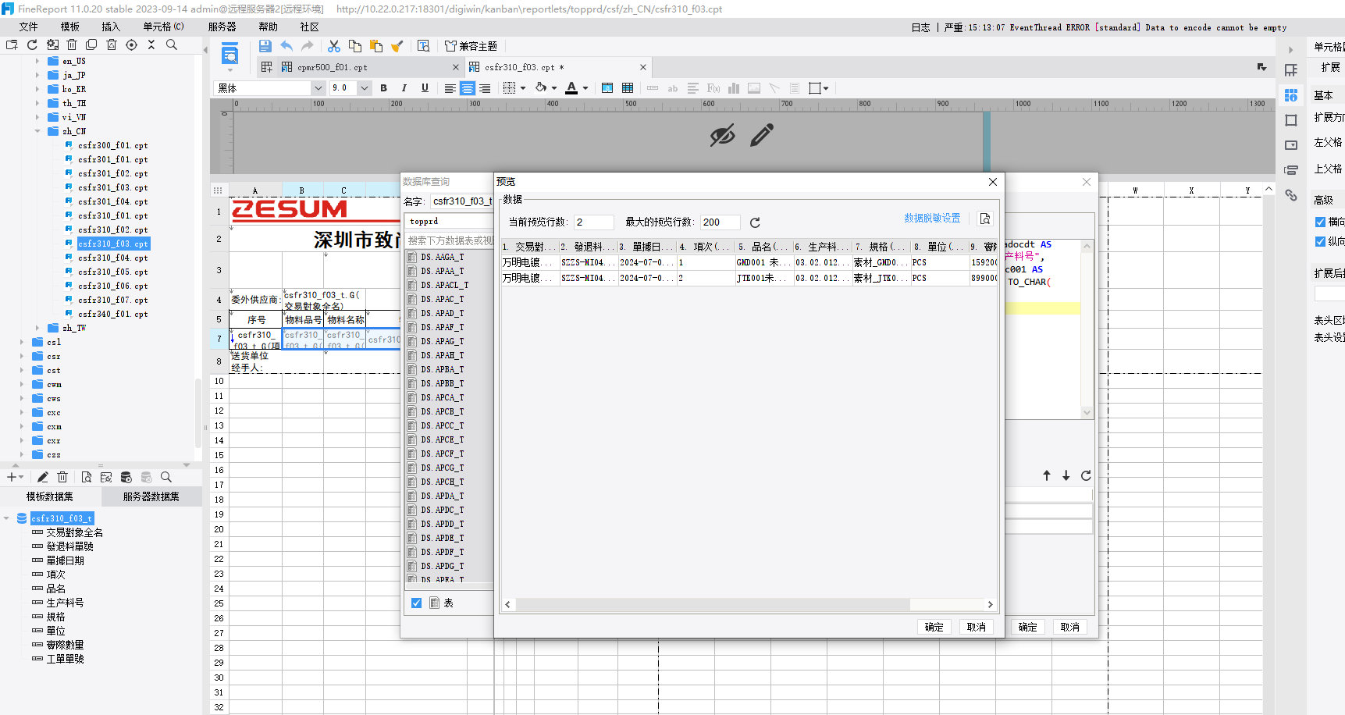1345x715 pixels.
Task: Click the Refresh icon above file tree
Action: [x=32, y=44]
